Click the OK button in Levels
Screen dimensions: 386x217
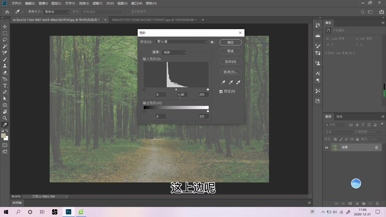tap(231, 42)
